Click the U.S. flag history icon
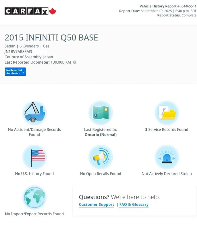The height and width of the screenshot is (228, 197). coord(34,157)
